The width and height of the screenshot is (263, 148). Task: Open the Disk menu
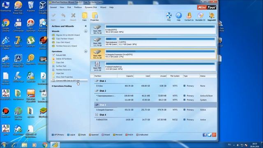coord(69,7)
